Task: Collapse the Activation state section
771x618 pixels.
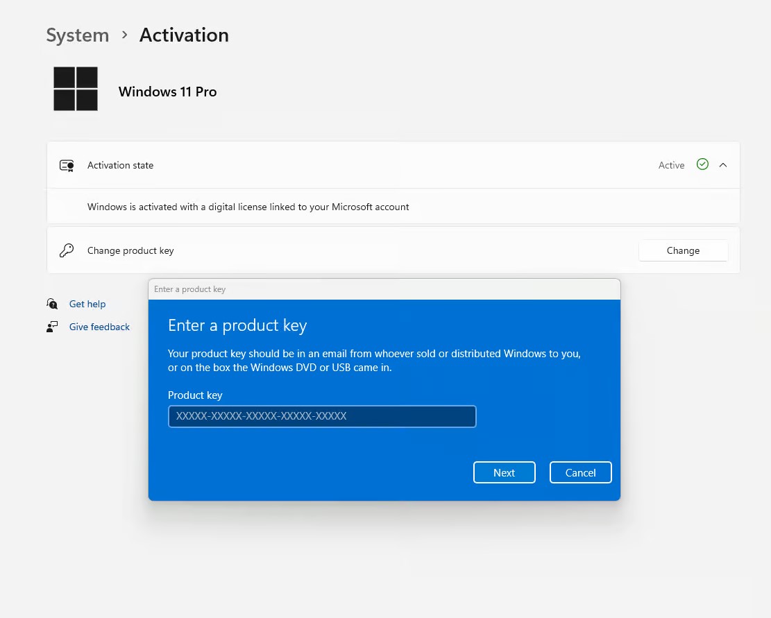Action: [723, 165]
